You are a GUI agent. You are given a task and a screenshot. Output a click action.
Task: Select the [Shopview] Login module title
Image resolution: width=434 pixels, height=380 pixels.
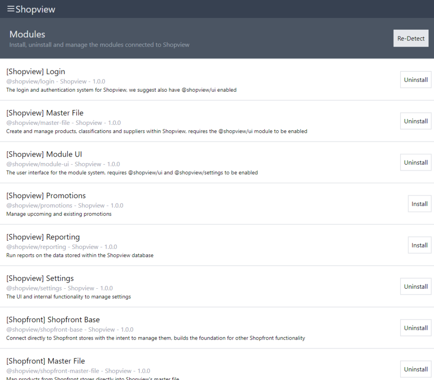point(36,71)
